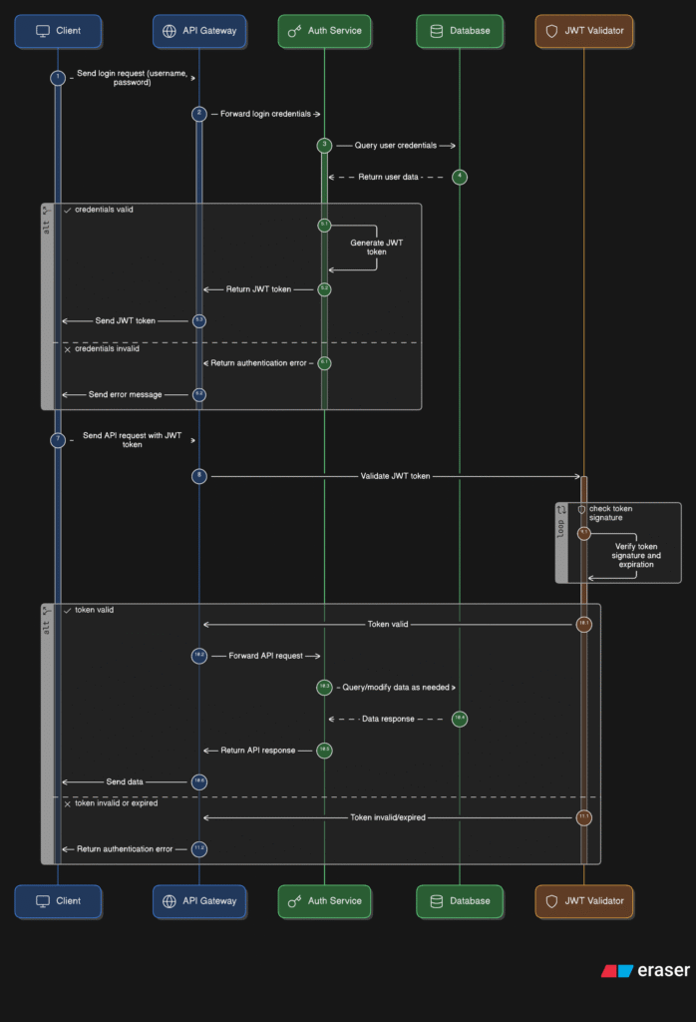Click 'Return user data' message label
Image resolution: width=696 pixels, height=1022 pixels.
point(388,177)
